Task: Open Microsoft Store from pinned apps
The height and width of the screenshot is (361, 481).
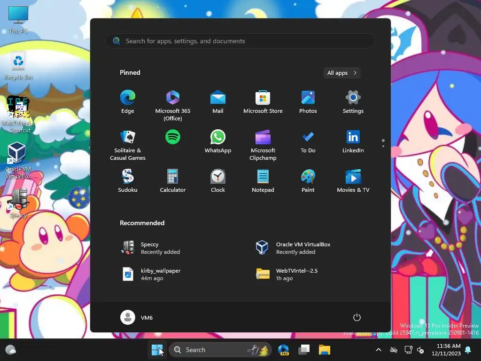Action: tap(263, 102)
